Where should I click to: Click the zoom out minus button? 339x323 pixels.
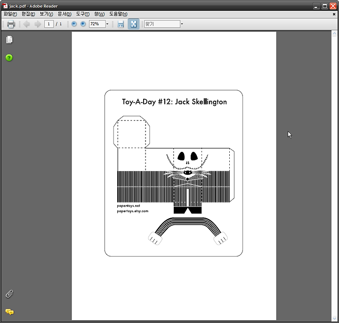point(74,24)
